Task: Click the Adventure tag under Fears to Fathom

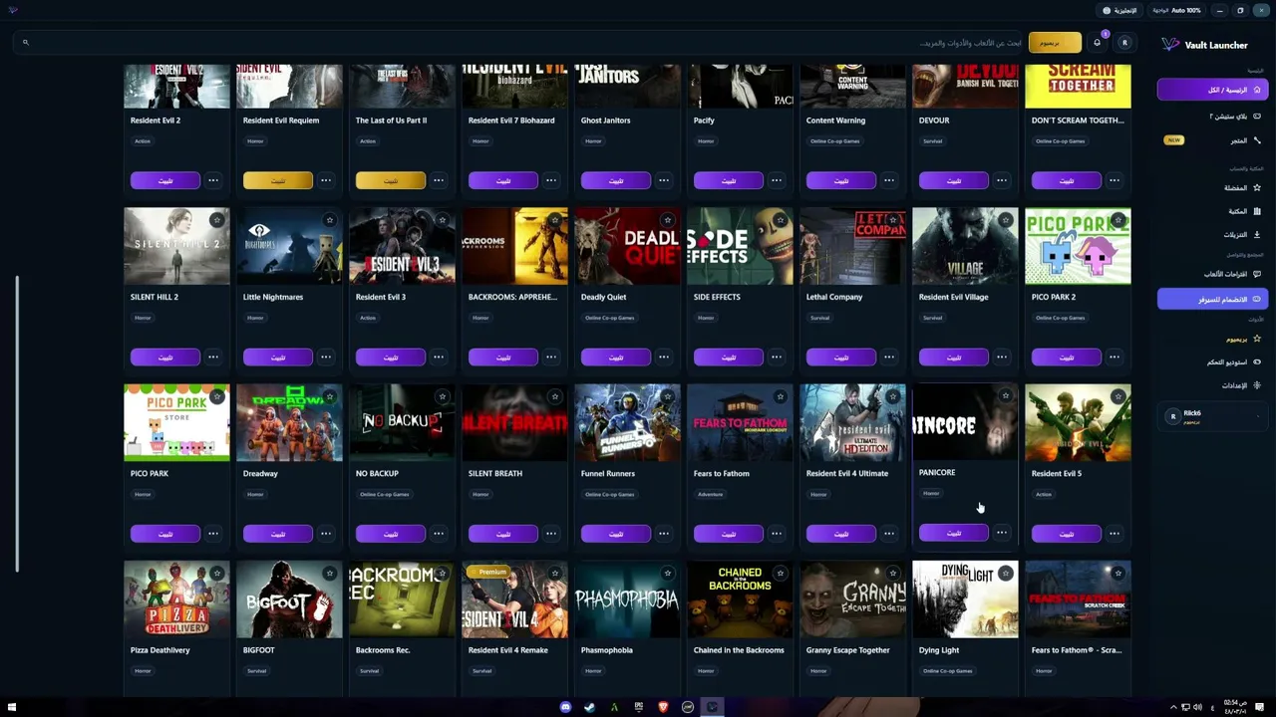Action: [x=710, y=494]
